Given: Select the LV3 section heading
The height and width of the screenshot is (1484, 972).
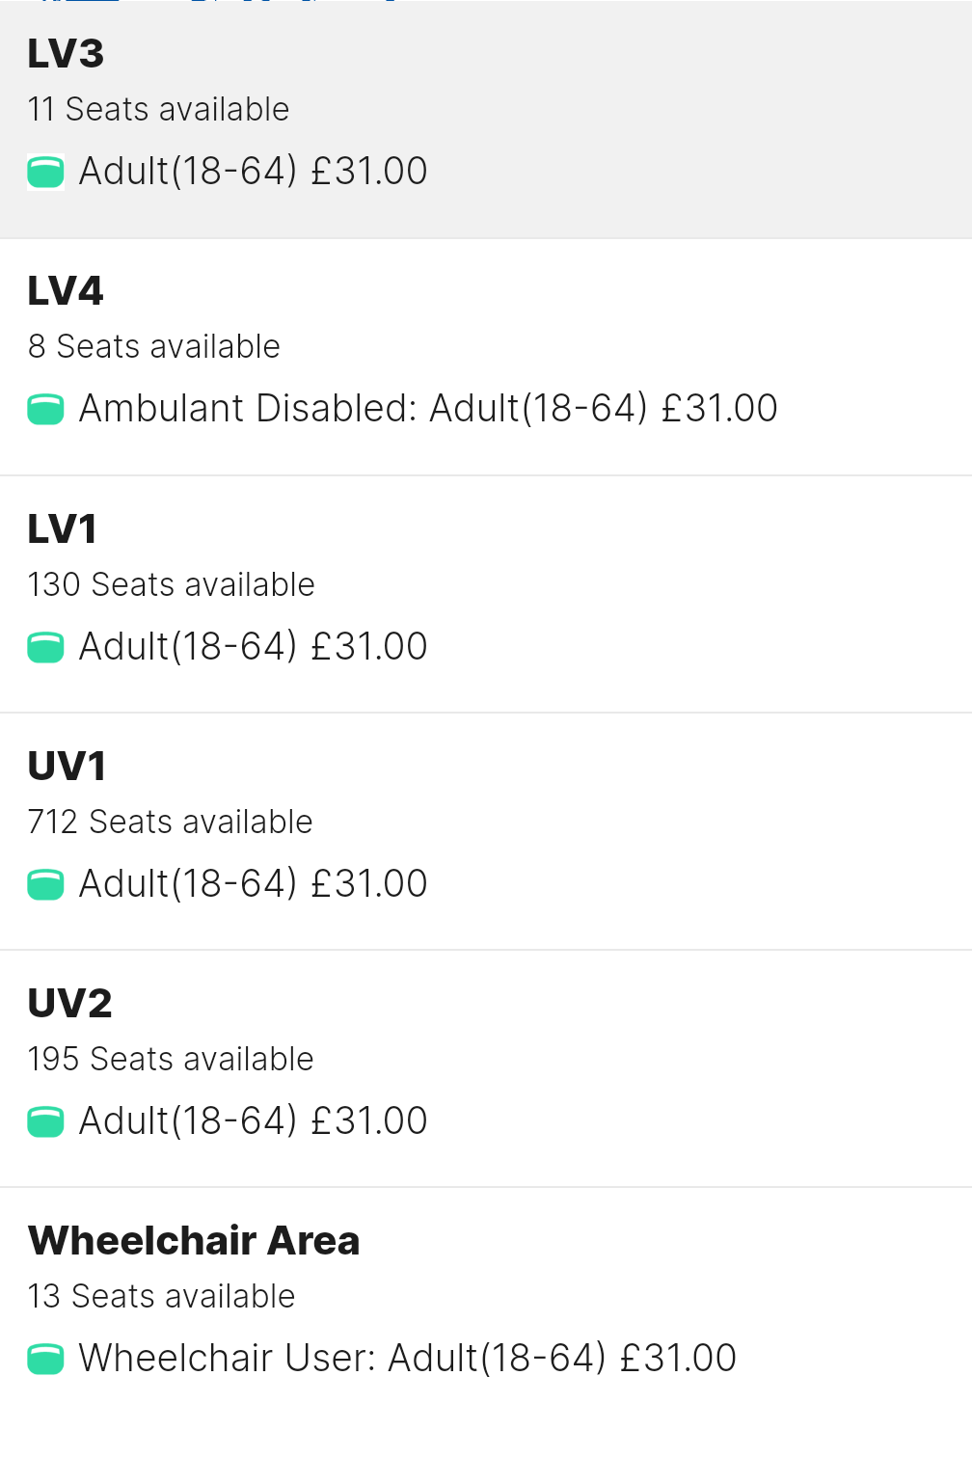Looking at the screenshot, I should 66,54.
